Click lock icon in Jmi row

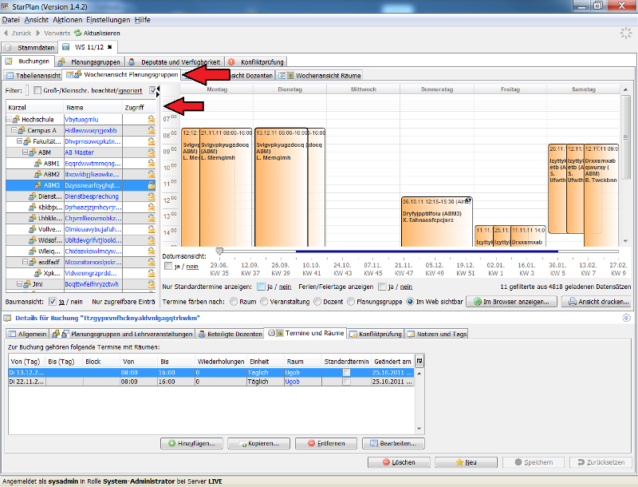pyautogui.click(x=152, y=284)
